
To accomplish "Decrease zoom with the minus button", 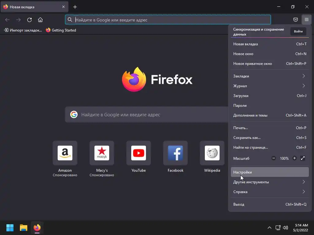I will 274,158.
